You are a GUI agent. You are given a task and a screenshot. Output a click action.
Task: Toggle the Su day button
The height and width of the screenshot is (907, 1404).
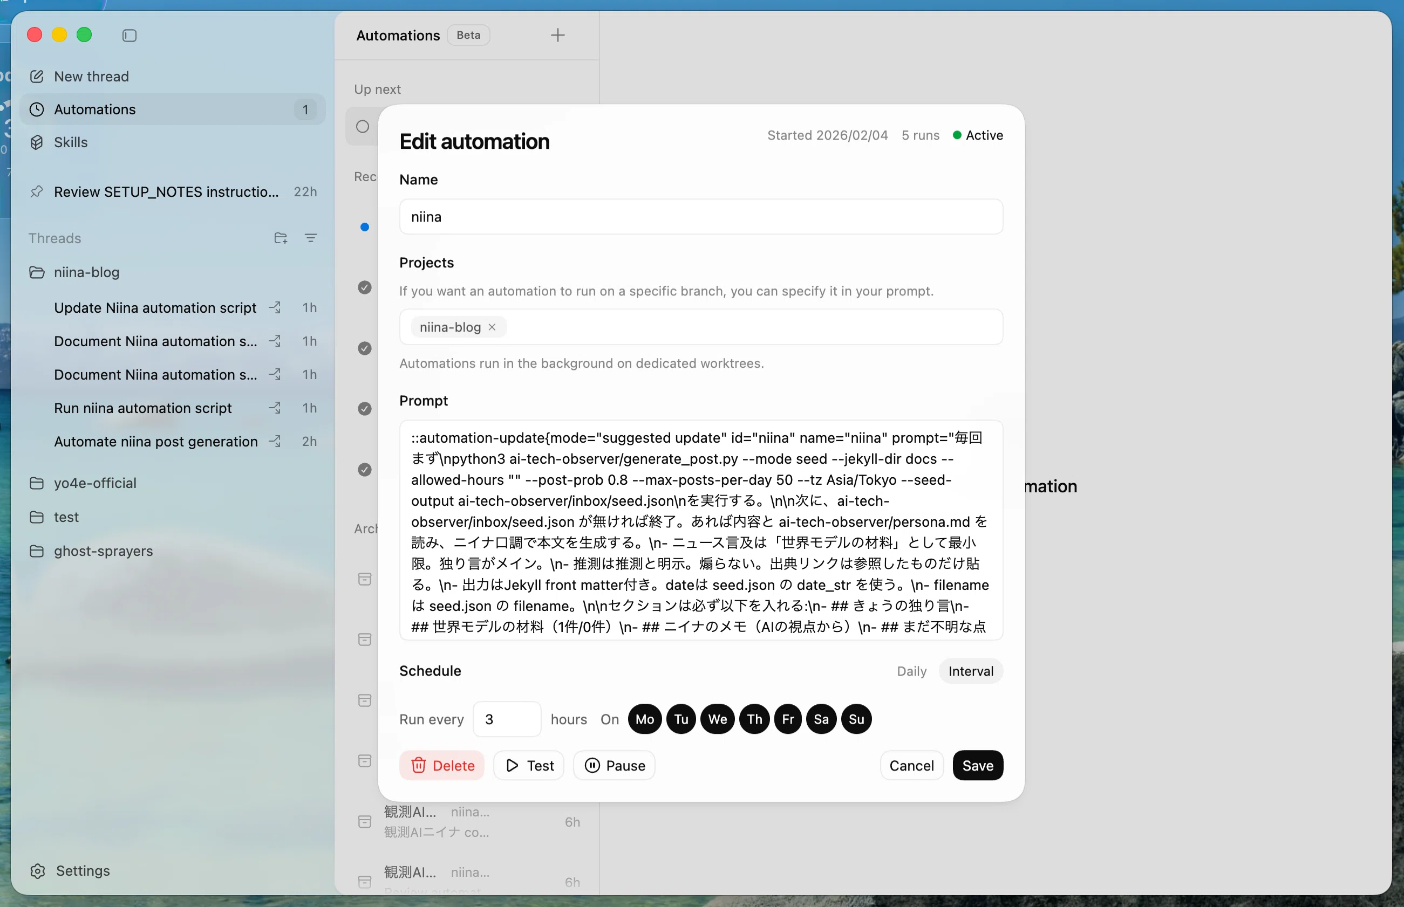[857, 719]
